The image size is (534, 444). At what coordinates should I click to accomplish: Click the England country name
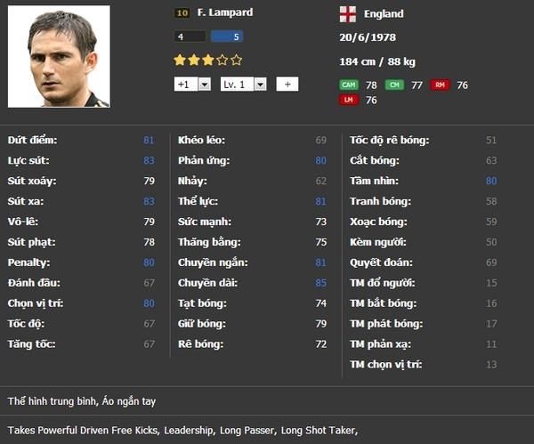click(x=383, y=14)
